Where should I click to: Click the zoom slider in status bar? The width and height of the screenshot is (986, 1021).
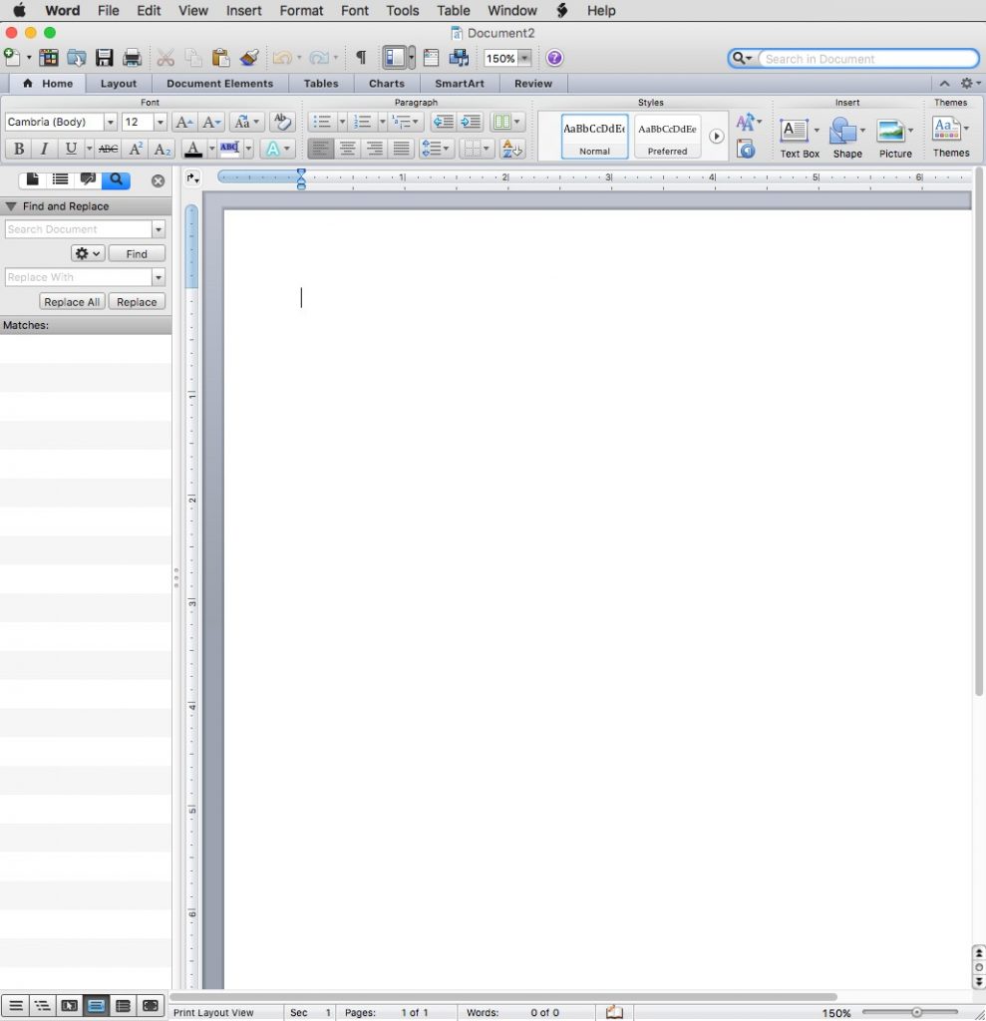pos(916,1012)
